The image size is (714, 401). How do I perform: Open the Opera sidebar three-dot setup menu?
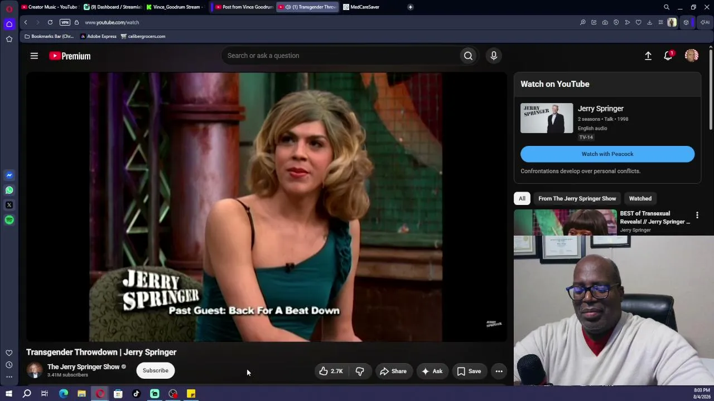coord(9,377)
